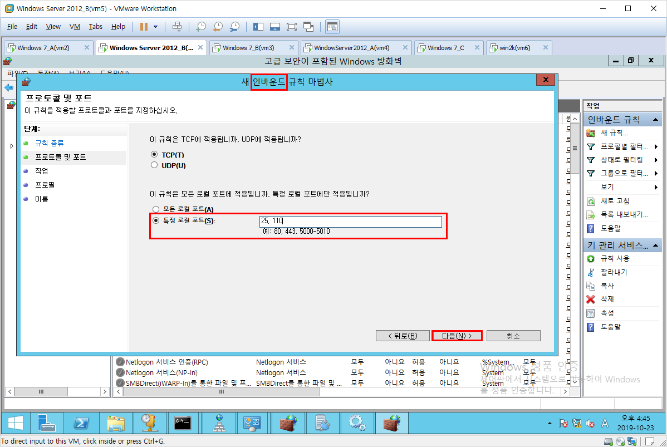Click 복사 copy action

(x=607, y=286)
